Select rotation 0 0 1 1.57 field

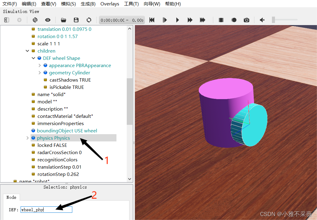[57, 37]
